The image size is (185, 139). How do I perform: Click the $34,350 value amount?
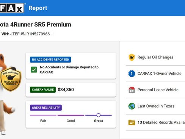[x=66, y=90]
